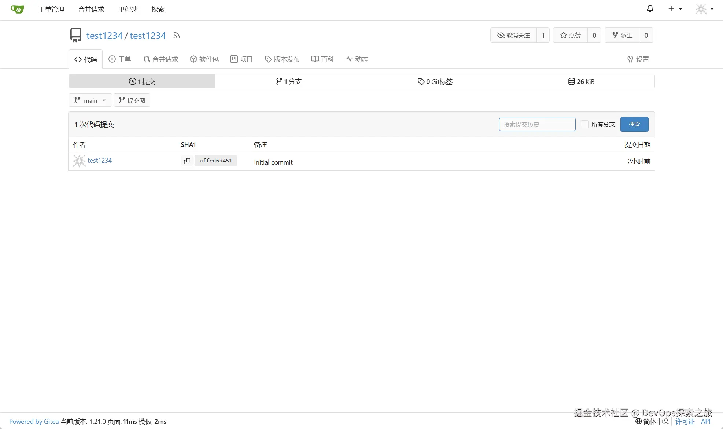Open repository settings (设置)

tap(638, 59)
